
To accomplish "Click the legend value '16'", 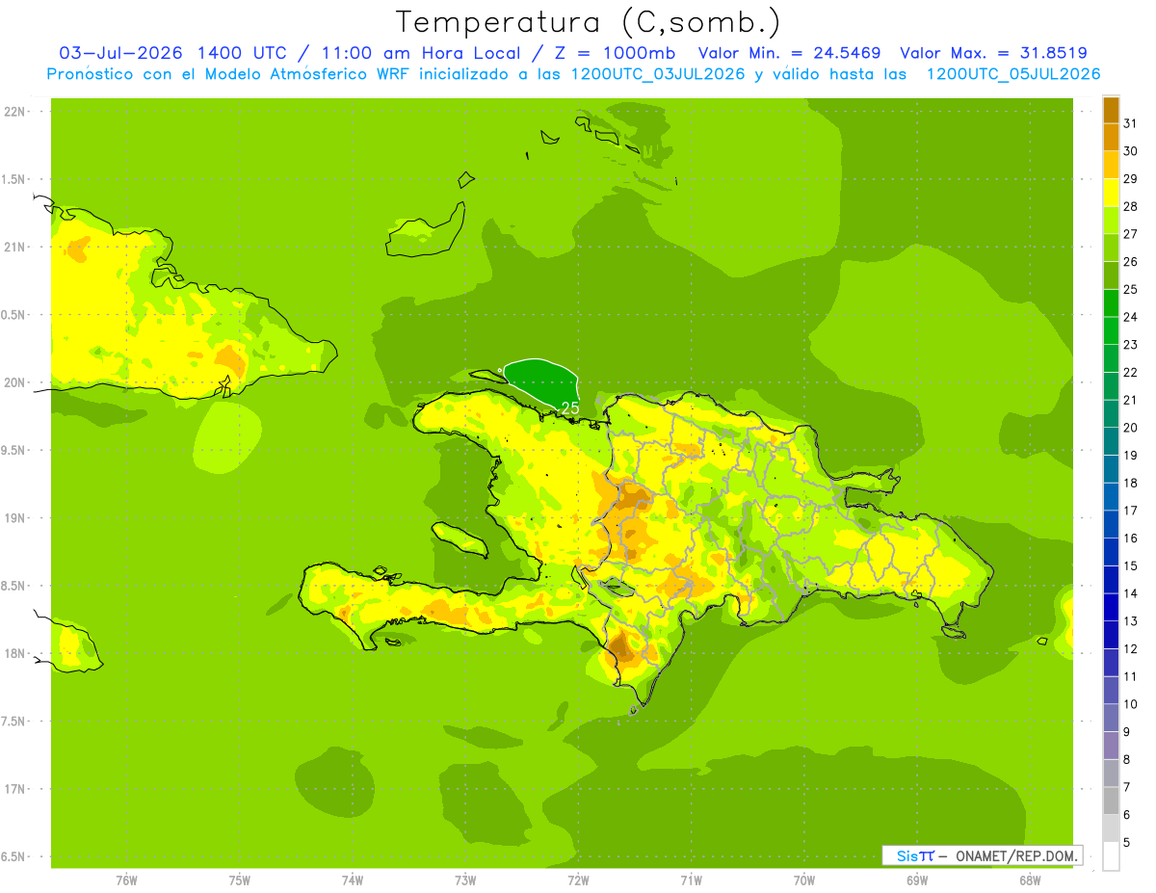I will (1130, 538).
